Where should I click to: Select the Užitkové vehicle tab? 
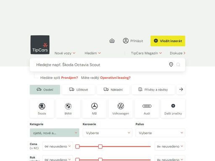pos(79,90)
